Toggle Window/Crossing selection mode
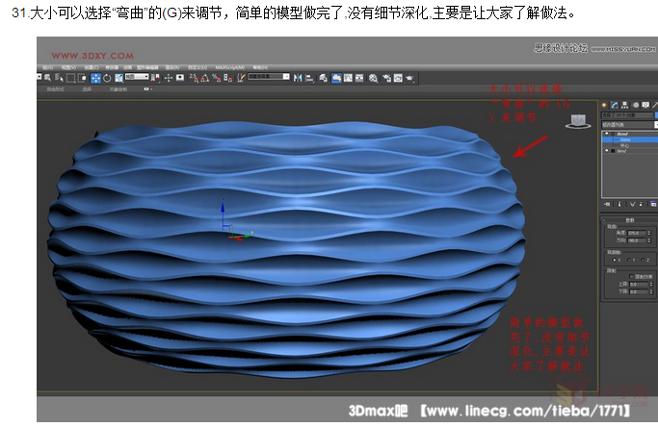This screenshot has height=427, width=658. [x=82, y=78]
